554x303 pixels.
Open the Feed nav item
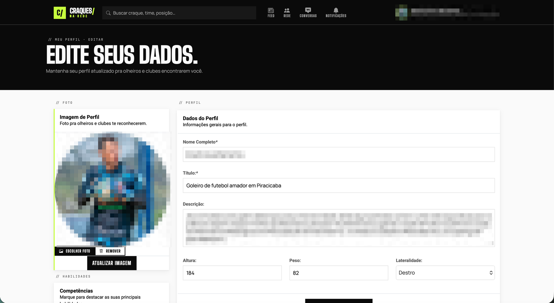click(x=271, y=13)
